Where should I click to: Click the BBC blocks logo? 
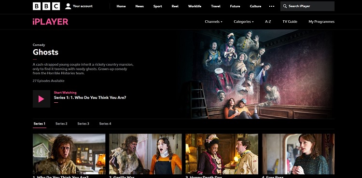coord(46,6)
